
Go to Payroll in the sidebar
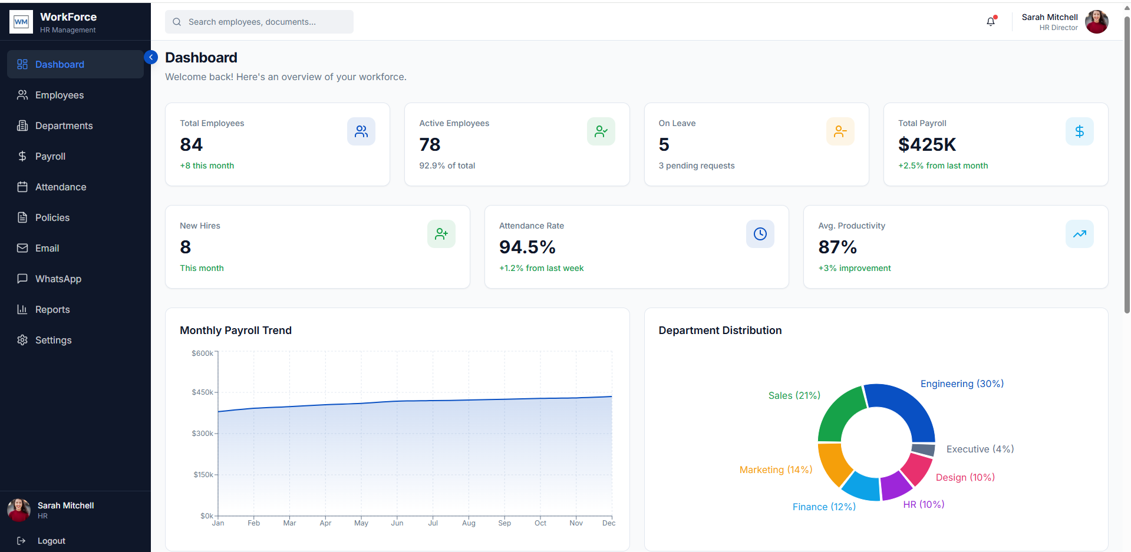[50, 156]
